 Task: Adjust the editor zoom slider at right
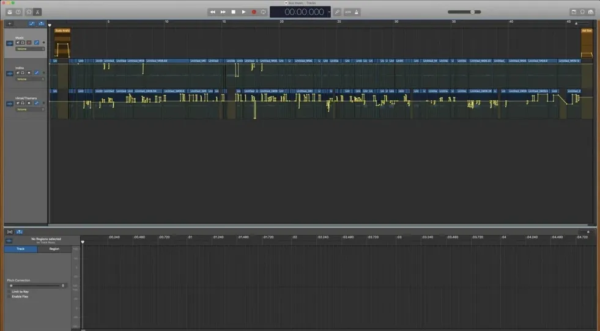pyautogui.click(x=587, y=232)
